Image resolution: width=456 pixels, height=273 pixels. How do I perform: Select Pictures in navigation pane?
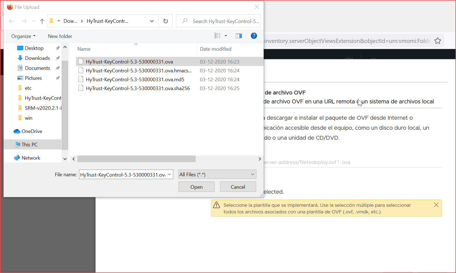pyautogui.click(x=33, y=78)
